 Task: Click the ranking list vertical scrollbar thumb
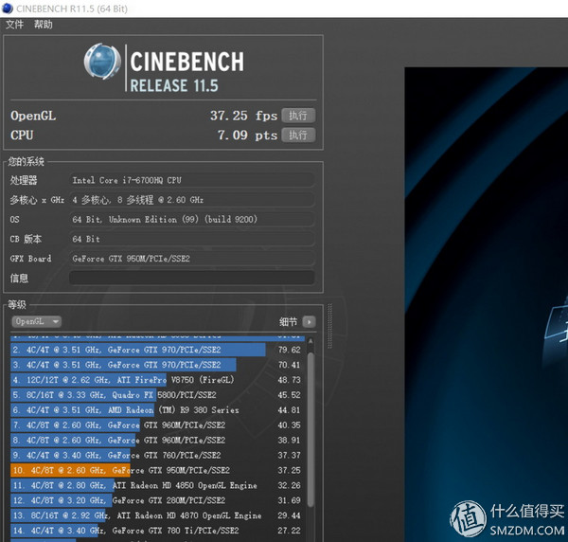[311, 427]
